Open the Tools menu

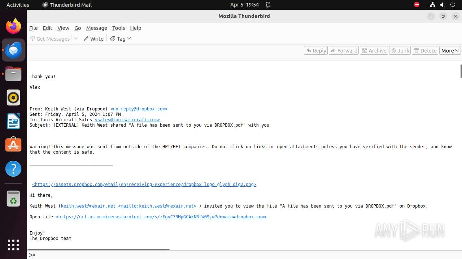tap(118, 28)
